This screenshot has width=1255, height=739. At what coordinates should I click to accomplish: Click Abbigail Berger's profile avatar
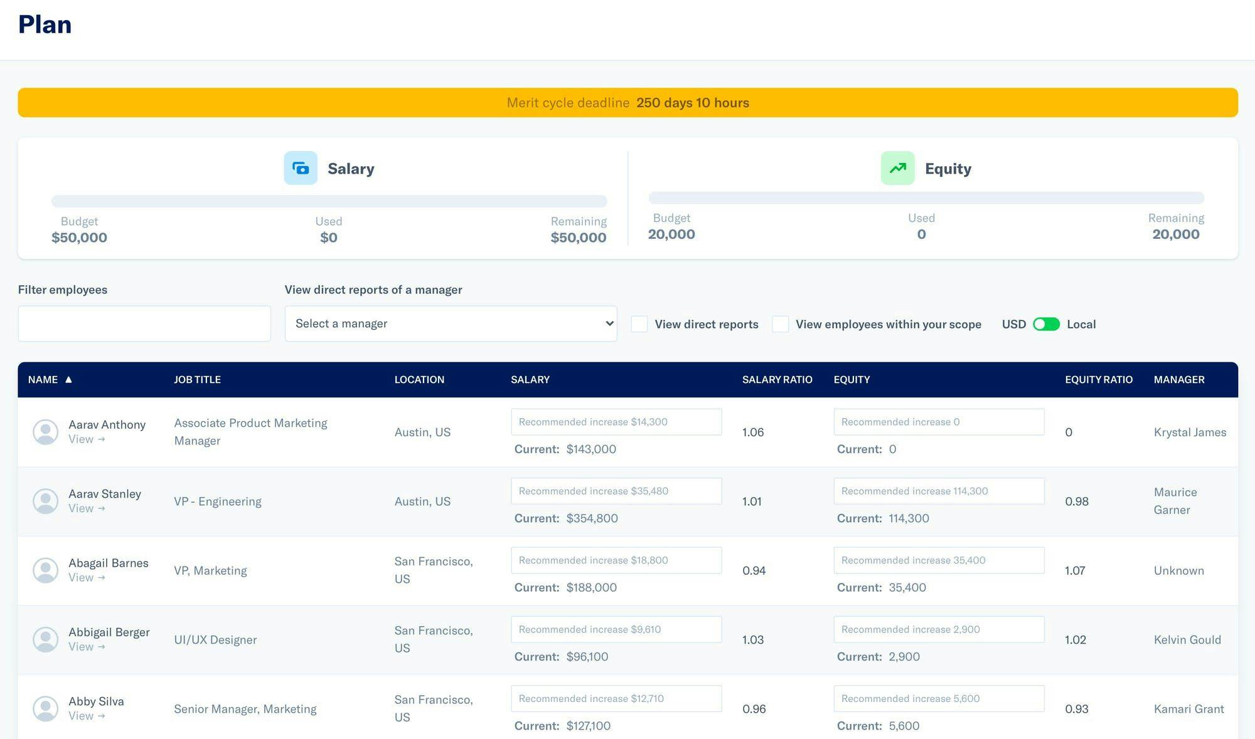(45, 639)
